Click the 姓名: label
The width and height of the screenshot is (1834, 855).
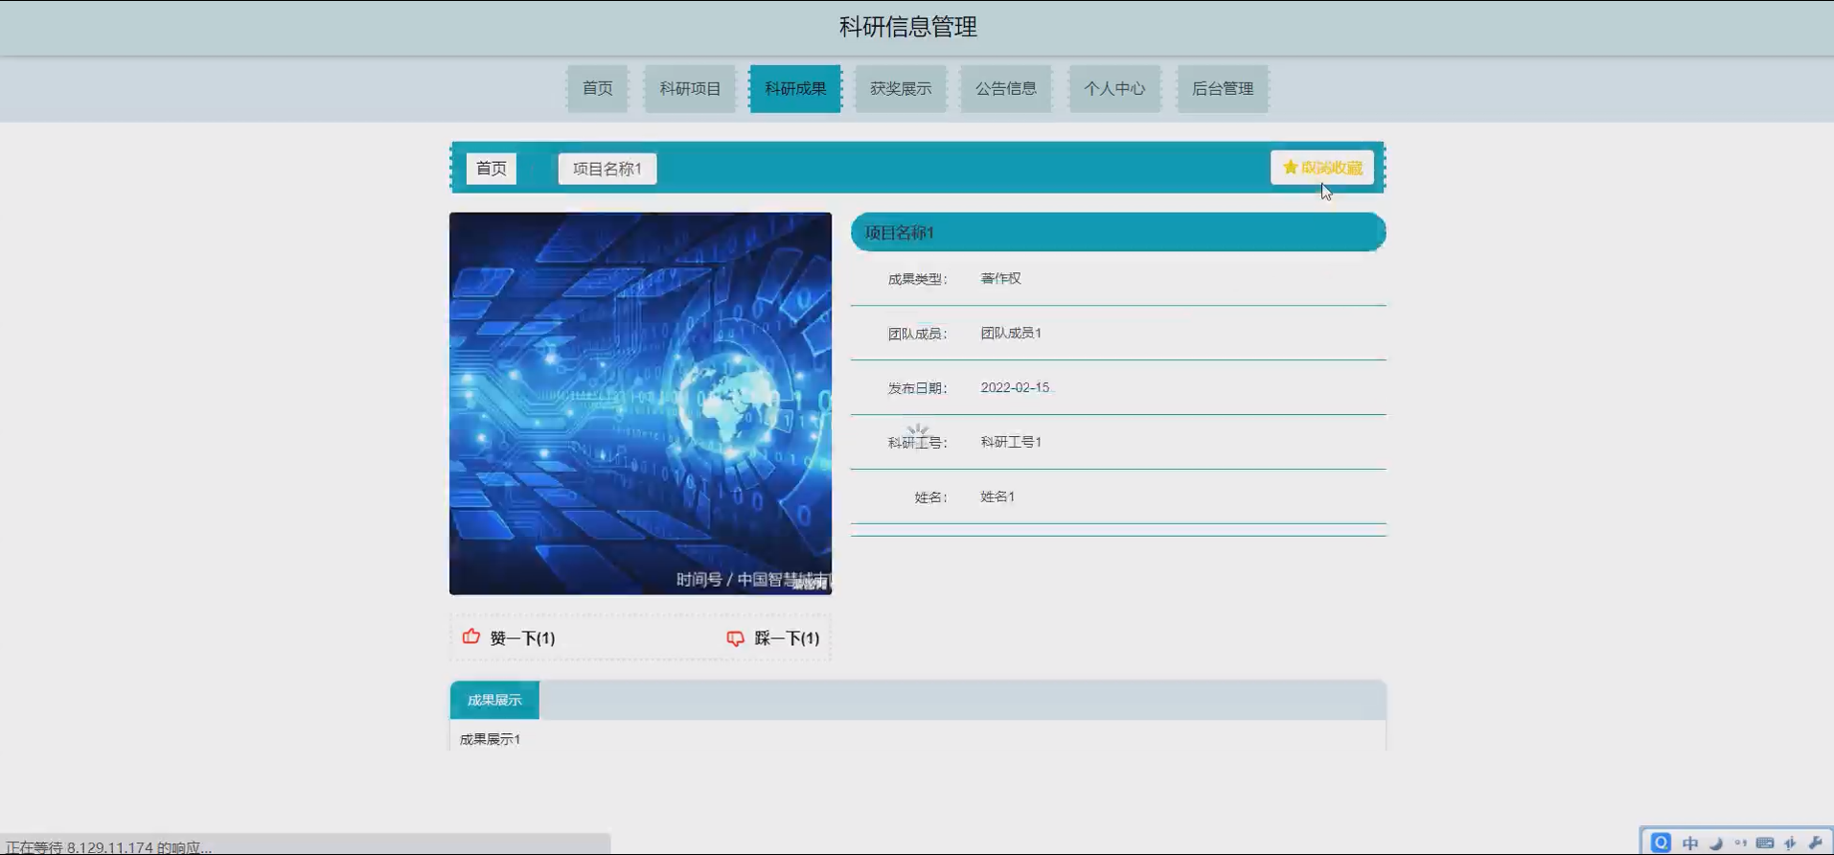(930, 497)
